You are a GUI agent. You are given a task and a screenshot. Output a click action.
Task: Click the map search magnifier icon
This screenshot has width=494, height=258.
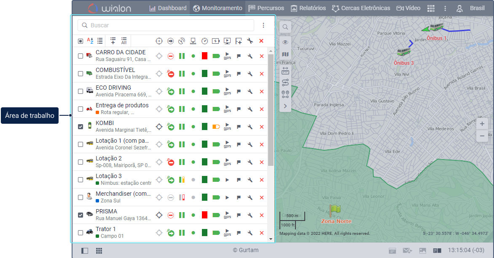(285, 27)
